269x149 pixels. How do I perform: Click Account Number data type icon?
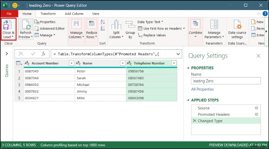pos(27,63)
